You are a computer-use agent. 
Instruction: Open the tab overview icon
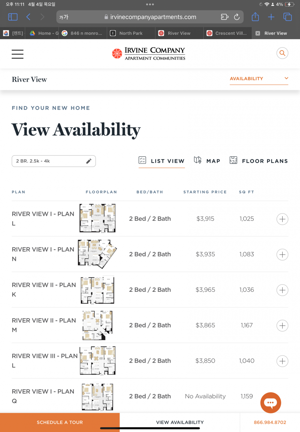click(287, 17)
